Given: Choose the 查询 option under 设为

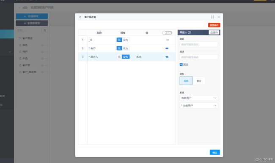Looking at the screenshot, I should pyautogui.click(x=199, y=81).
